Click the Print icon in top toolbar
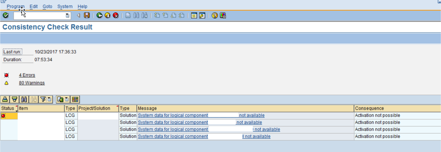441x152 pixels. [128, 16]
